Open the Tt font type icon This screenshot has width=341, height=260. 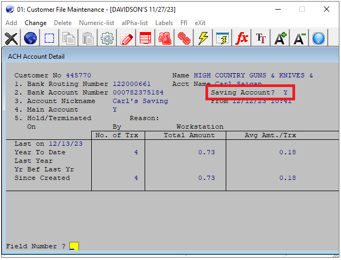[260, 38]
